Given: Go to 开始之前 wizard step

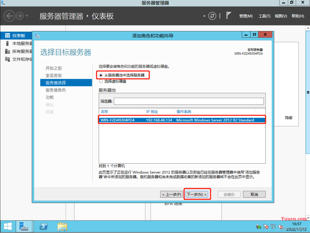Looking at the screenshot, I should pos(54,68).
